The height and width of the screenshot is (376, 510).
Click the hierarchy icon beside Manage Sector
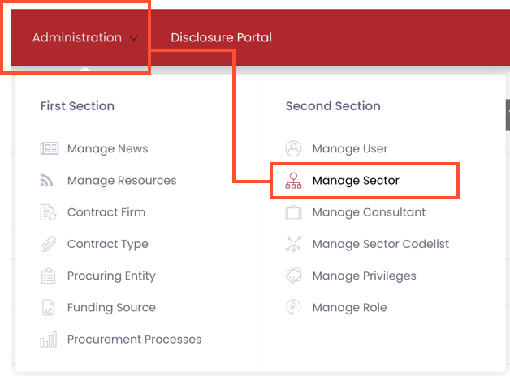click(x=293, y=181)
